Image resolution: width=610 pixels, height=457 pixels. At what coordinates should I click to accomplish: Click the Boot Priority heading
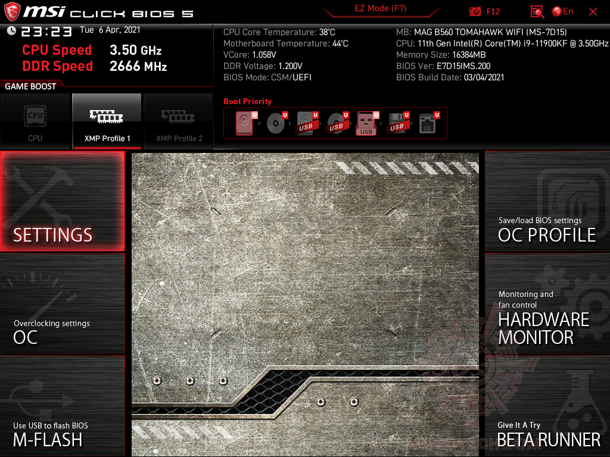click(247, 101)
